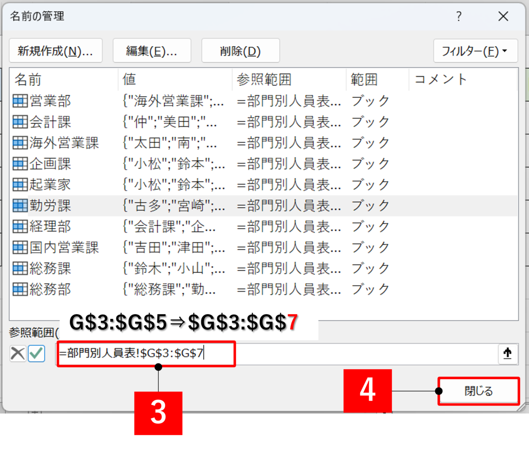This screenshot has width=529, height=450.
Task: Click table icon next to 営業部
Action: (x=20, y=101)
